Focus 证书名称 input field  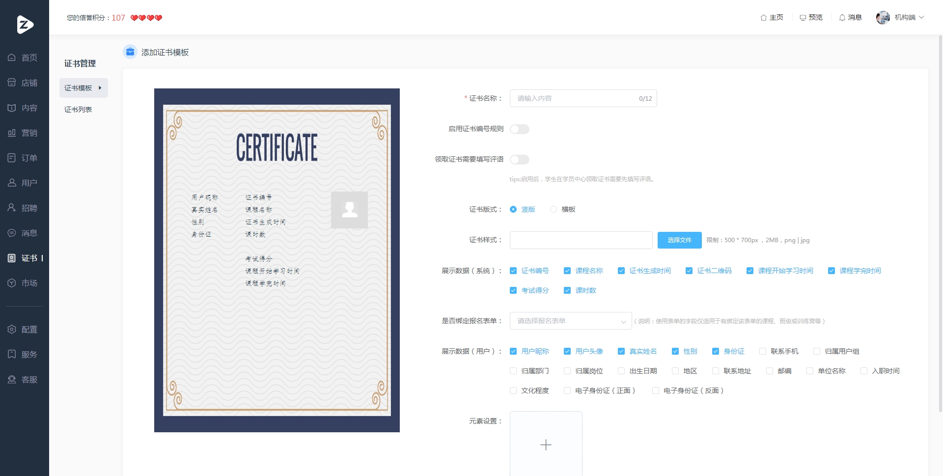pyautogui.click(x=583, y=98)
